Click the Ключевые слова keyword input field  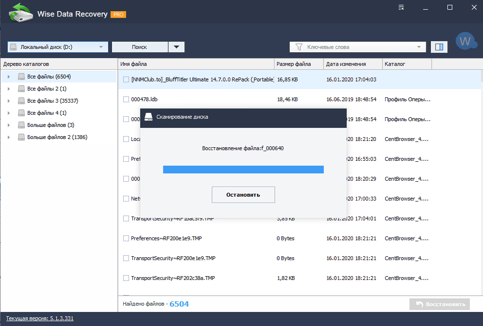point(359,47)
